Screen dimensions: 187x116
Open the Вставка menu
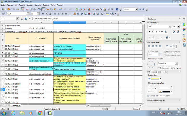point(22,5)
